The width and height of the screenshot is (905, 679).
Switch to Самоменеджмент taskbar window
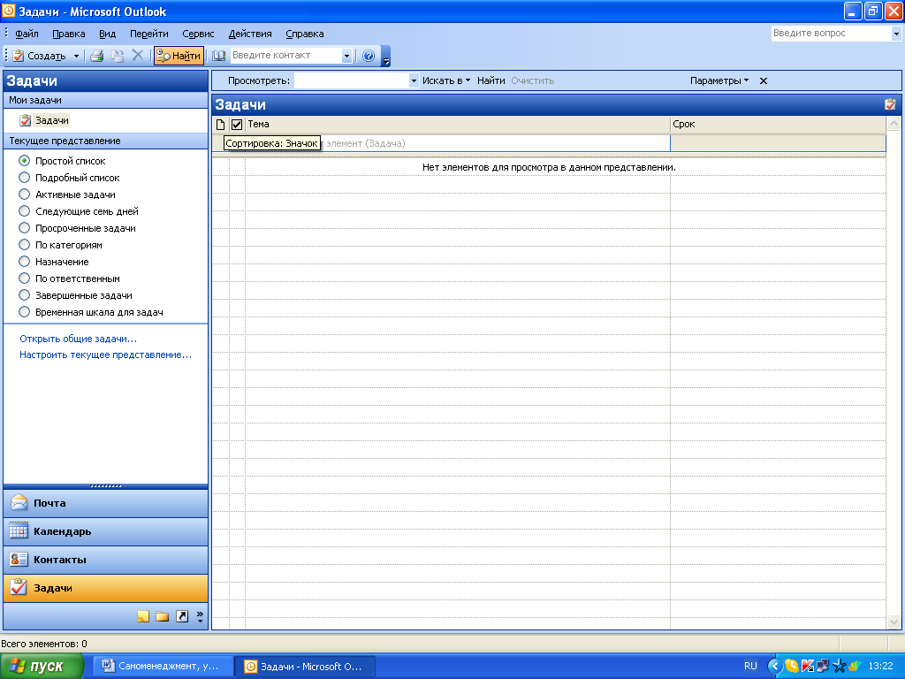click(x=164, y=667)
